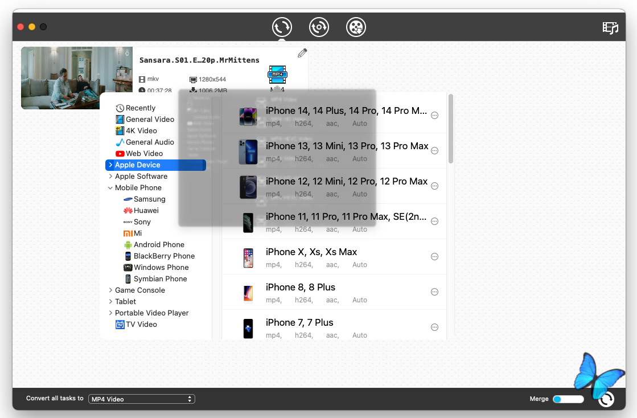The image size is (637, 418).
Task: Select the Recently category
Action: tap(135, 108)
